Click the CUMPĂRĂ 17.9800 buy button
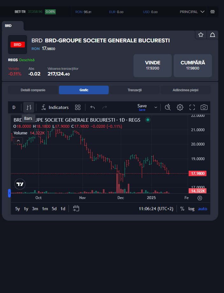The width and height of the screenshot is (224, 293). (193, 66)
